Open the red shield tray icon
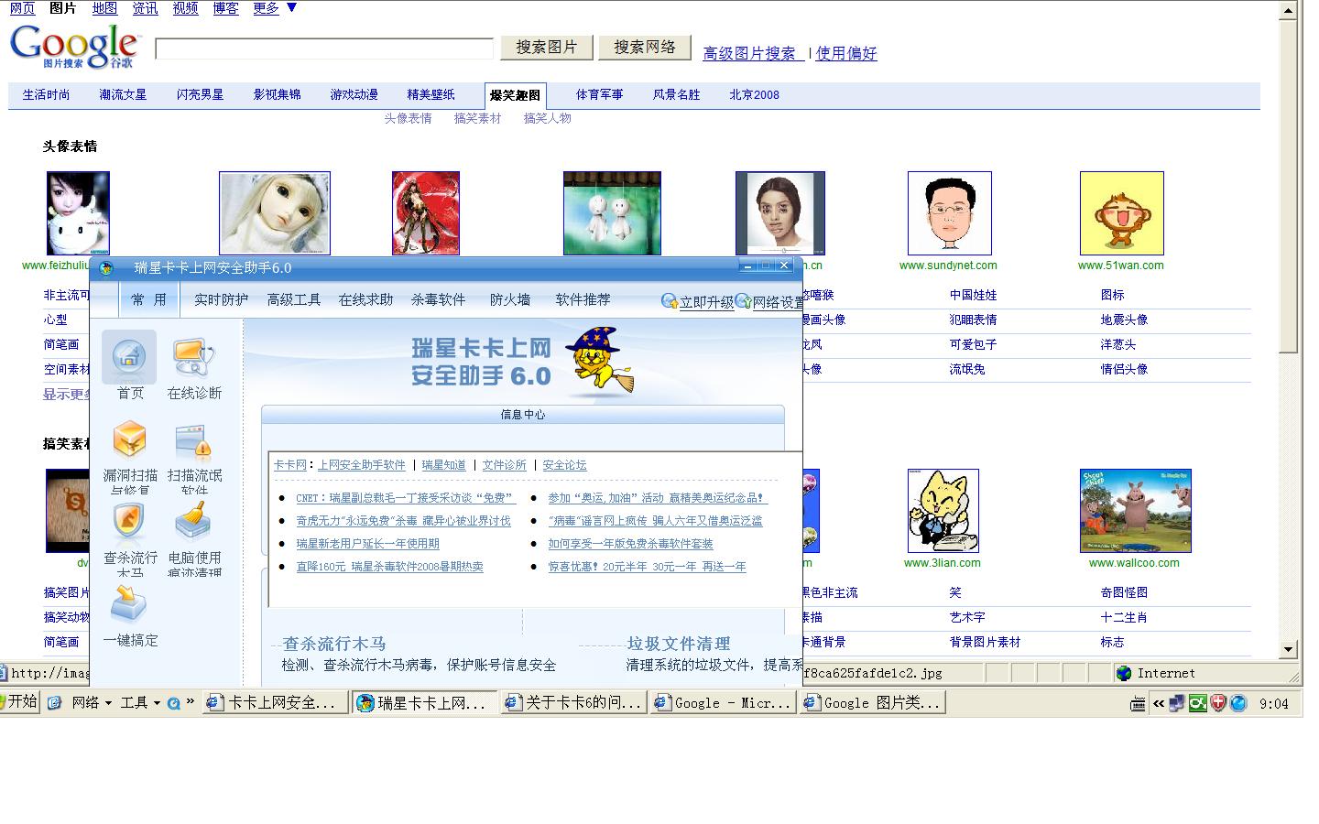 tap(1218, 703)
